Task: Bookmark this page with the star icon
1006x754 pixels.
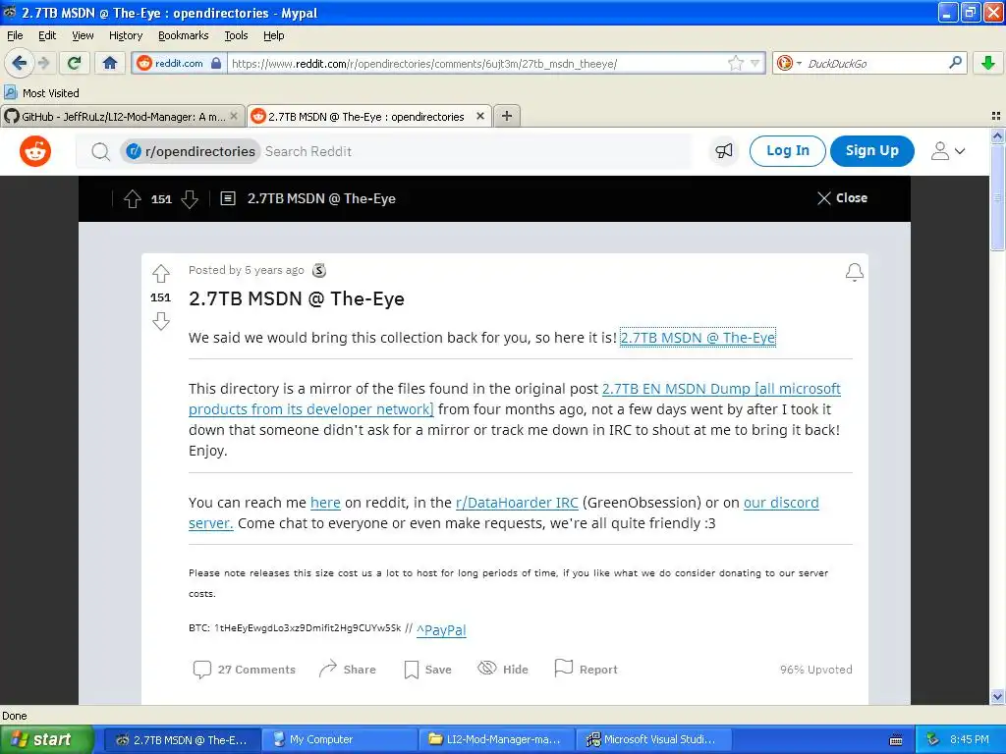Action: [735, 63]
